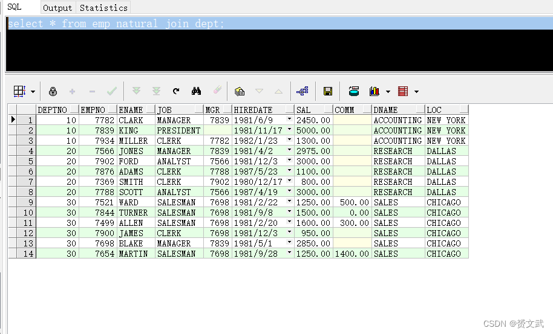Image resolution: width=553 pixels, height=334 pixels.
Task: Open dropdown arrow beside grid select-mode icon
Action: point(33,92)
